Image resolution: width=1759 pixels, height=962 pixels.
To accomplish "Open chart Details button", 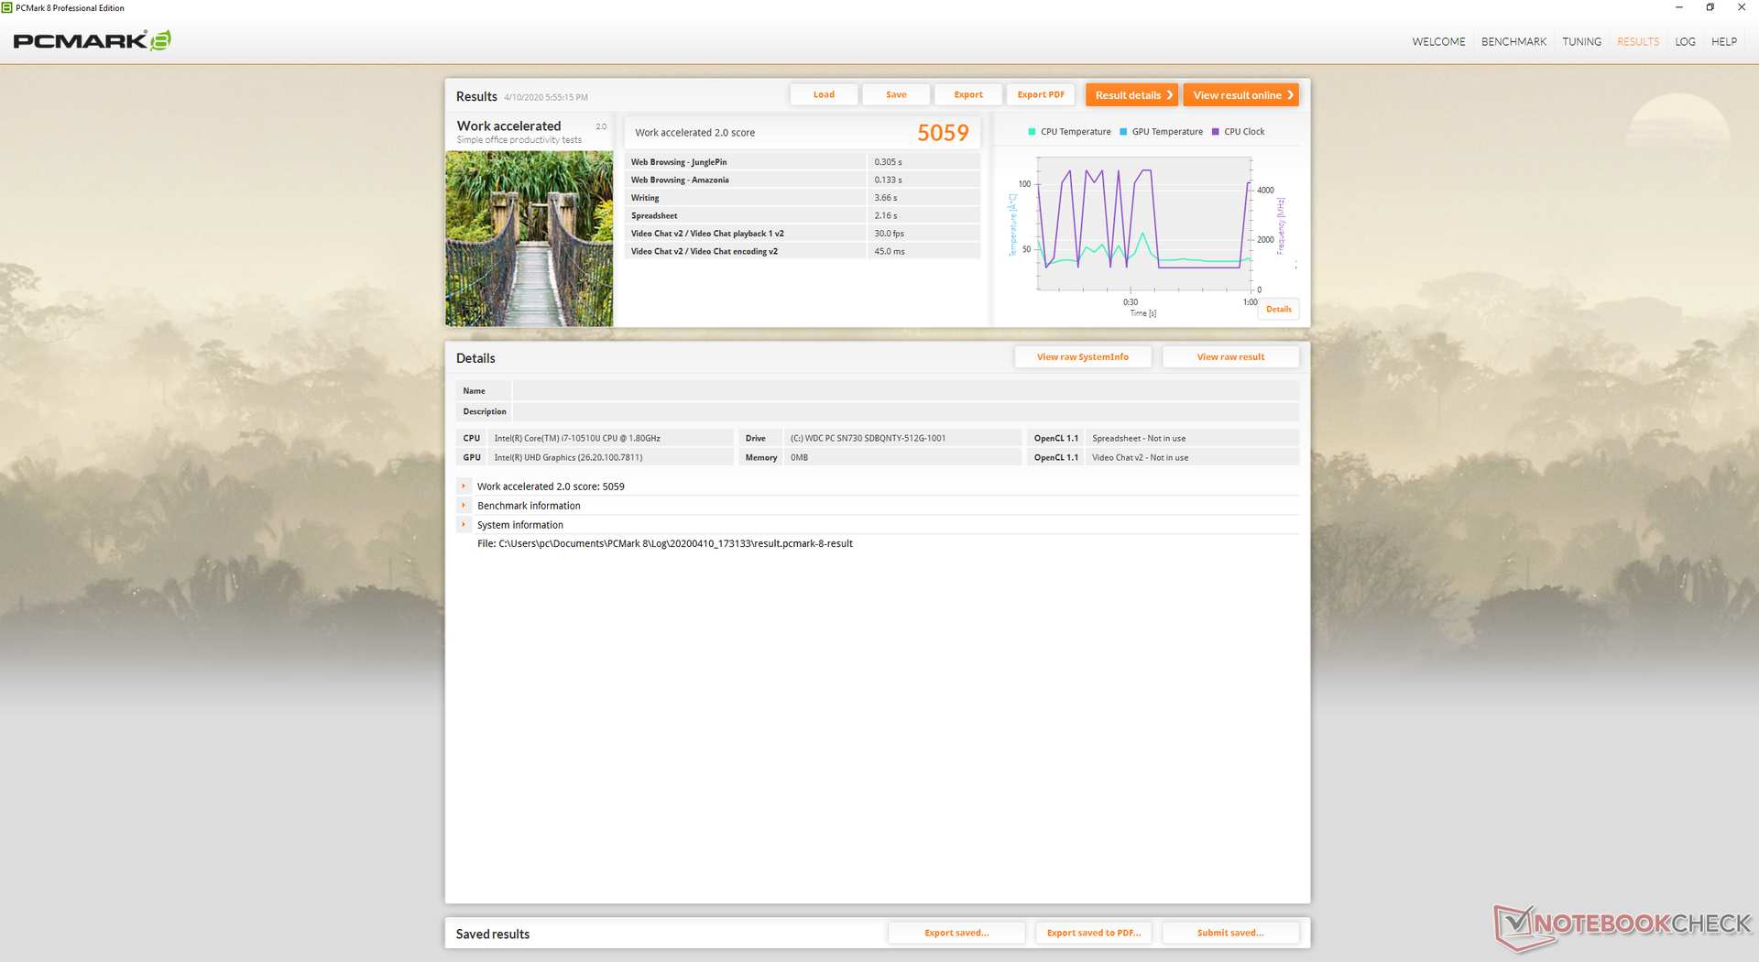I will [x=1278, y=310].
